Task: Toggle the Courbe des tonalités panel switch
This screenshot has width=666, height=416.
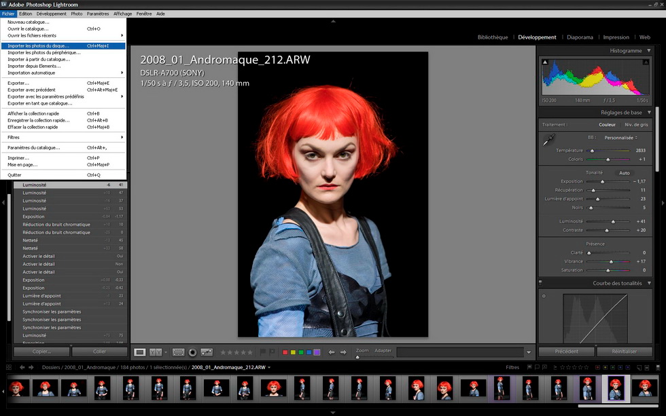Action: pyautogui.click(x=540, y=283)
